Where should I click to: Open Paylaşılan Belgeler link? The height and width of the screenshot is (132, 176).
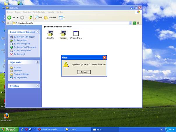(x=22, y=74)
